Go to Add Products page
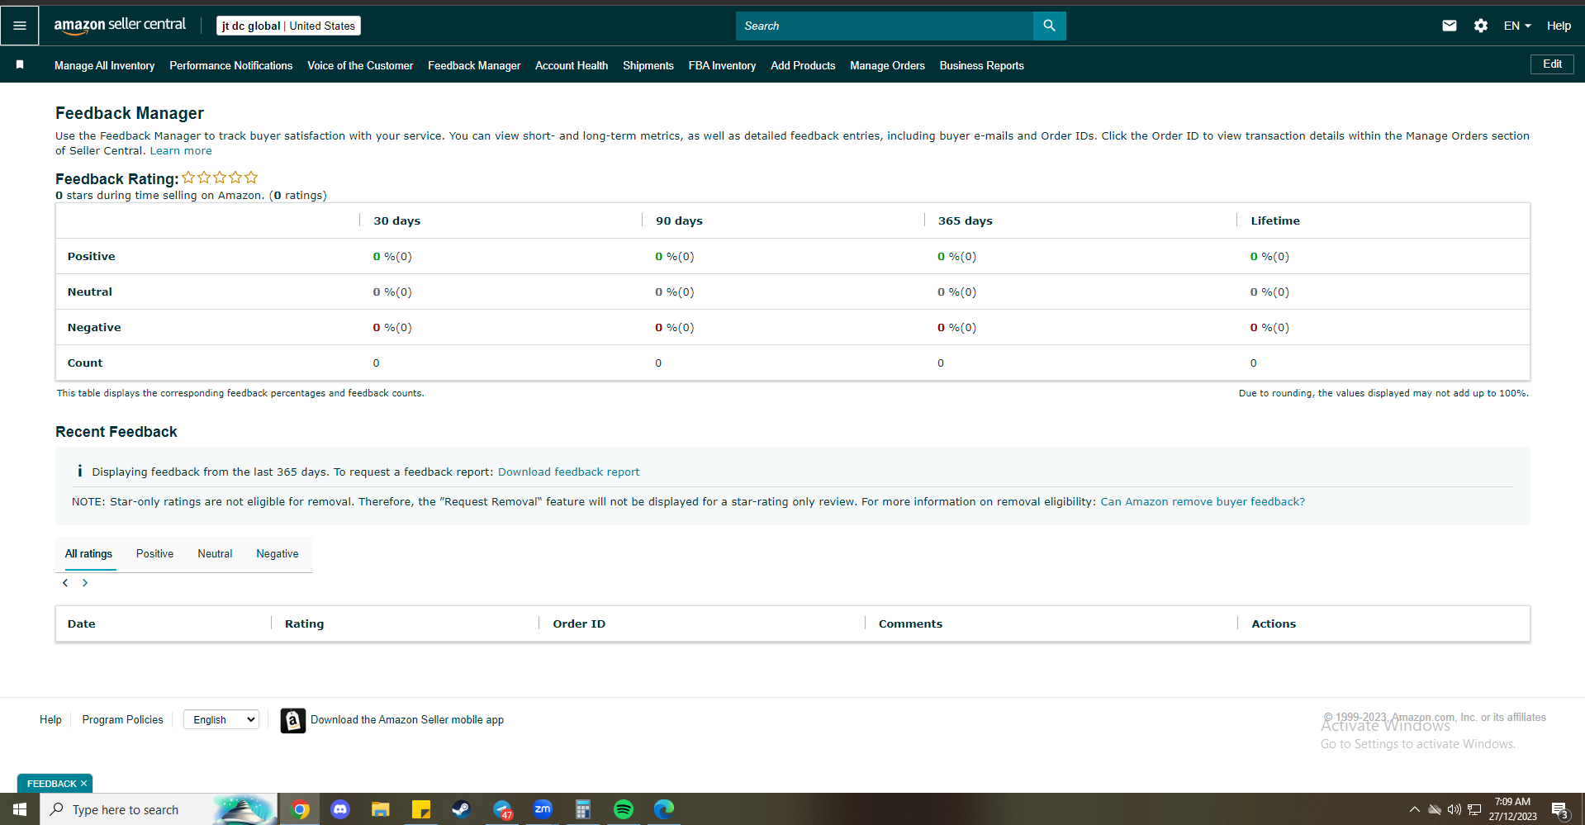 tap(803, 65)
